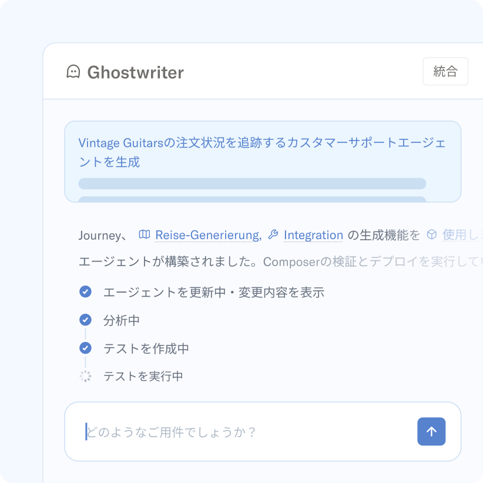Click the loading spinner beside テストを実行中
Viewport: 483px width, 483px height.
(x=85, y=376)
